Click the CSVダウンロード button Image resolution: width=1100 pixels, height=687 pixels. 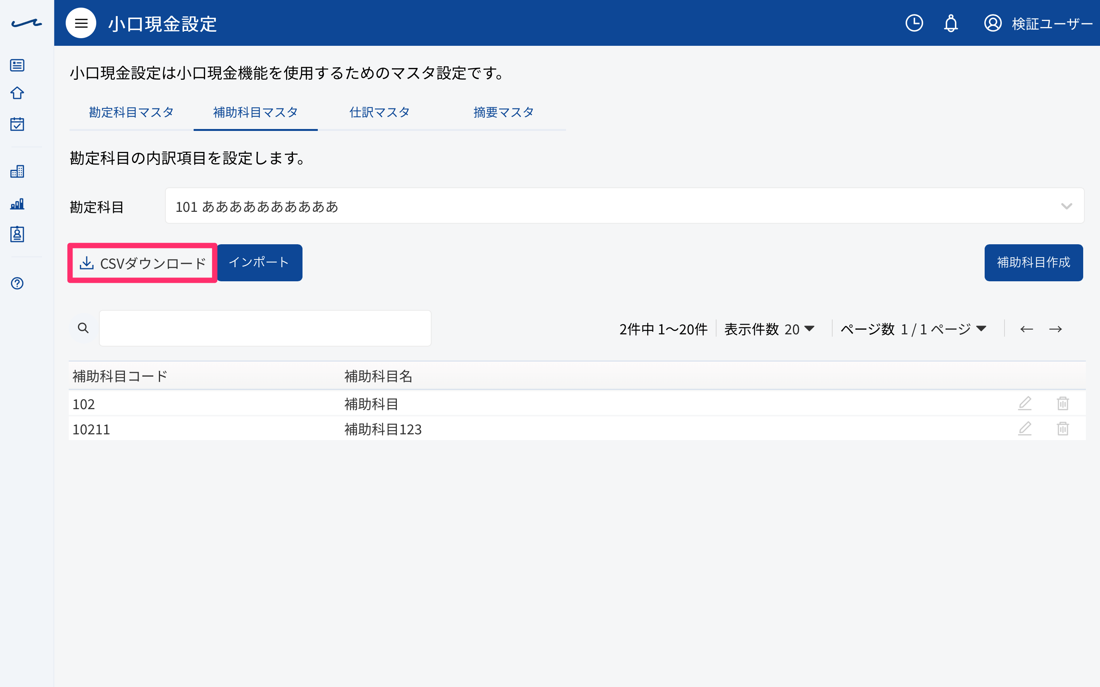pyautogui.click(x=143, y=263)
